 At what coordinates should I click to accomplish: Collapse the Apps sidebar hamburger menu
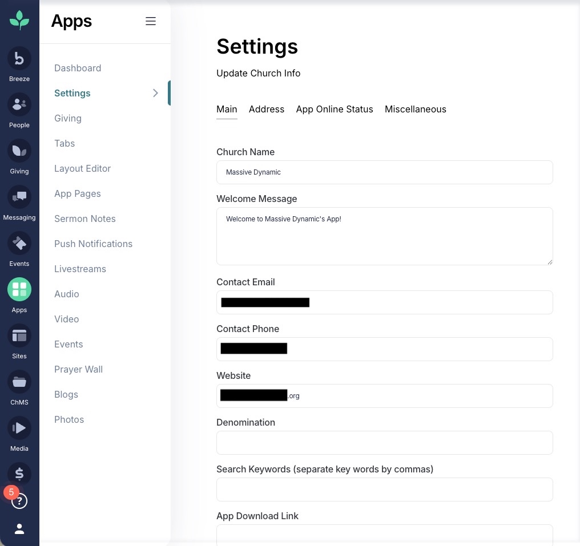click(151, 21)
